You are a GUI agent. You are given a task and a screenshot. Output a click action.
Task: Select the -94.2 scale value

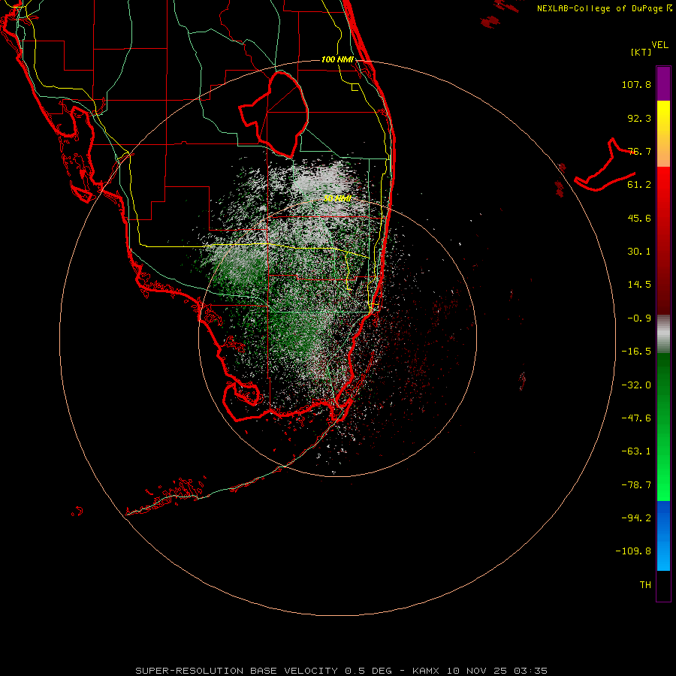(x=636, y=518)
